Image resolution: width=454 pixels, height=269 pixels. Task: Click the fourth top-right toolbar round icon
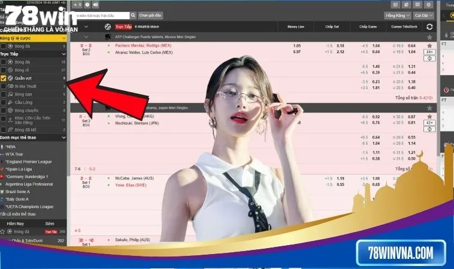coord(428,5)
